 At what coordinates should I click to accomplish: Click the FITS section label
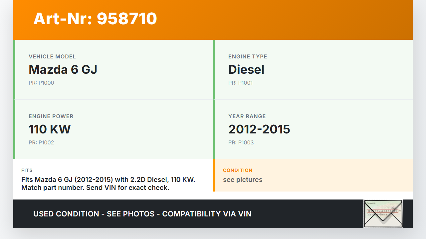(x=27, y=170)
